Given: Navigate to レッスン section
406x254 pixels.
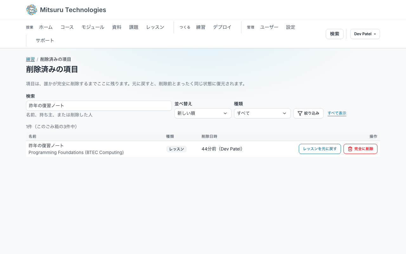Looking at the screenshot, I should 155,27.
